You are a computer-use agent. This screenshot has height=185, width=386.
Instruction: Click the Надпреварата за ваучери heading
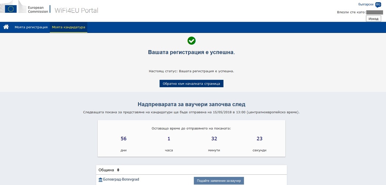point(191,104)
